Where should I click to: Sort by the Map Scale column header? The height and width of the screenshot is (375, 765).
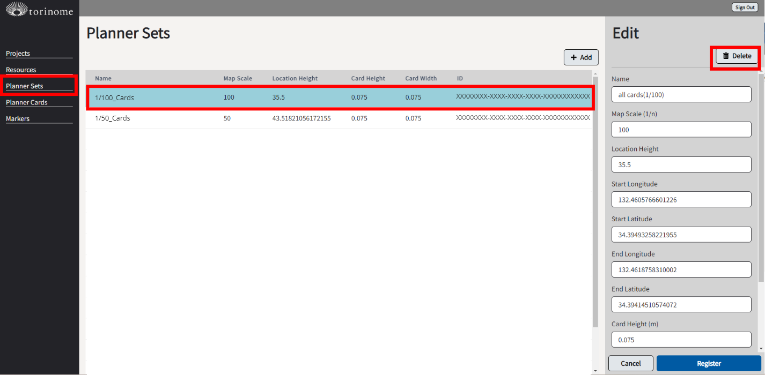(238, 78)
